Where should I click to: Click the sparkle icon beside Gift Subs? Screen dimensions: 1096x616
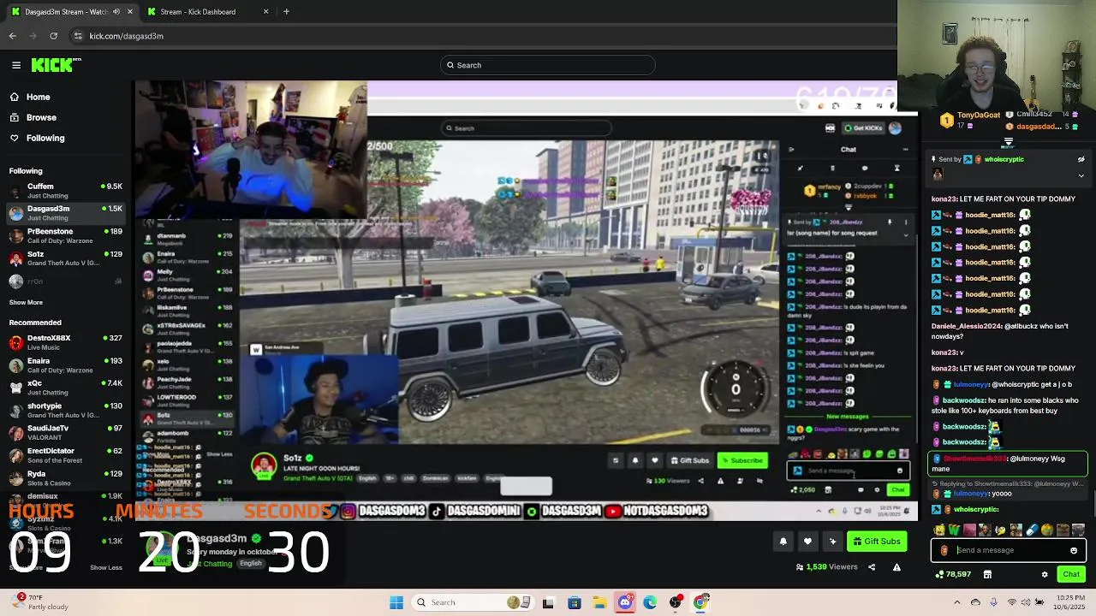pyautogui.click(x=832, y=542)
